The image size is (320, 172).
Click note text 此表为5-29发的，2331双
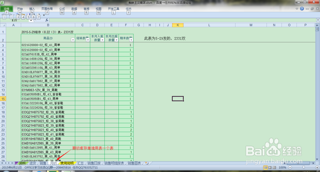coord(165,39)
